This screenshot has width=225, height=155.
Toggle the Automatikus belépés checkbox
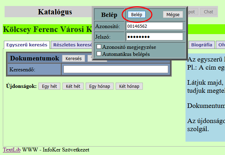[99, 54]
